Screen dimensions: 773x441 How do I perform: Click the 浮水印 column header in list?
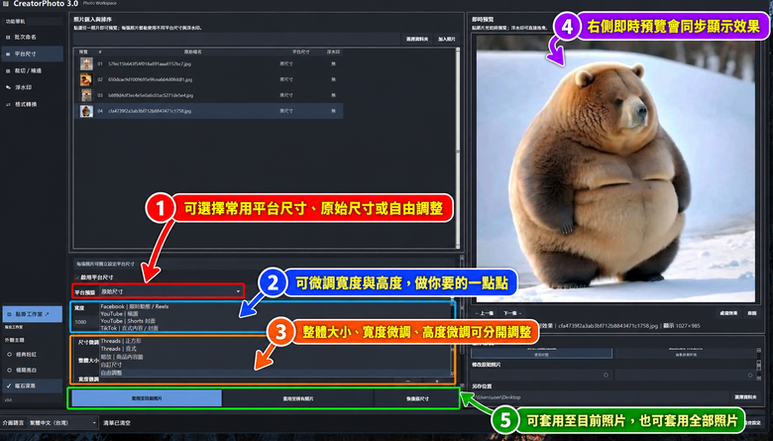coord(333,52)
